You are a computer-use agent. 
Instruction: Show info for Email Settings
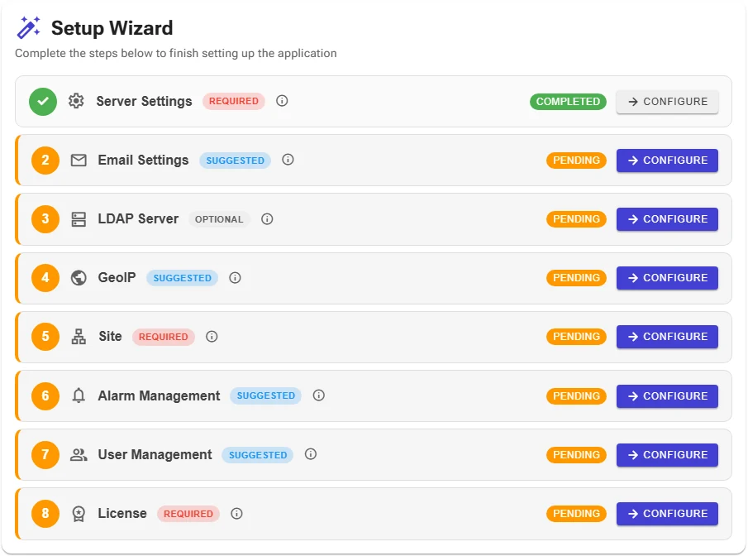[288, 160]
